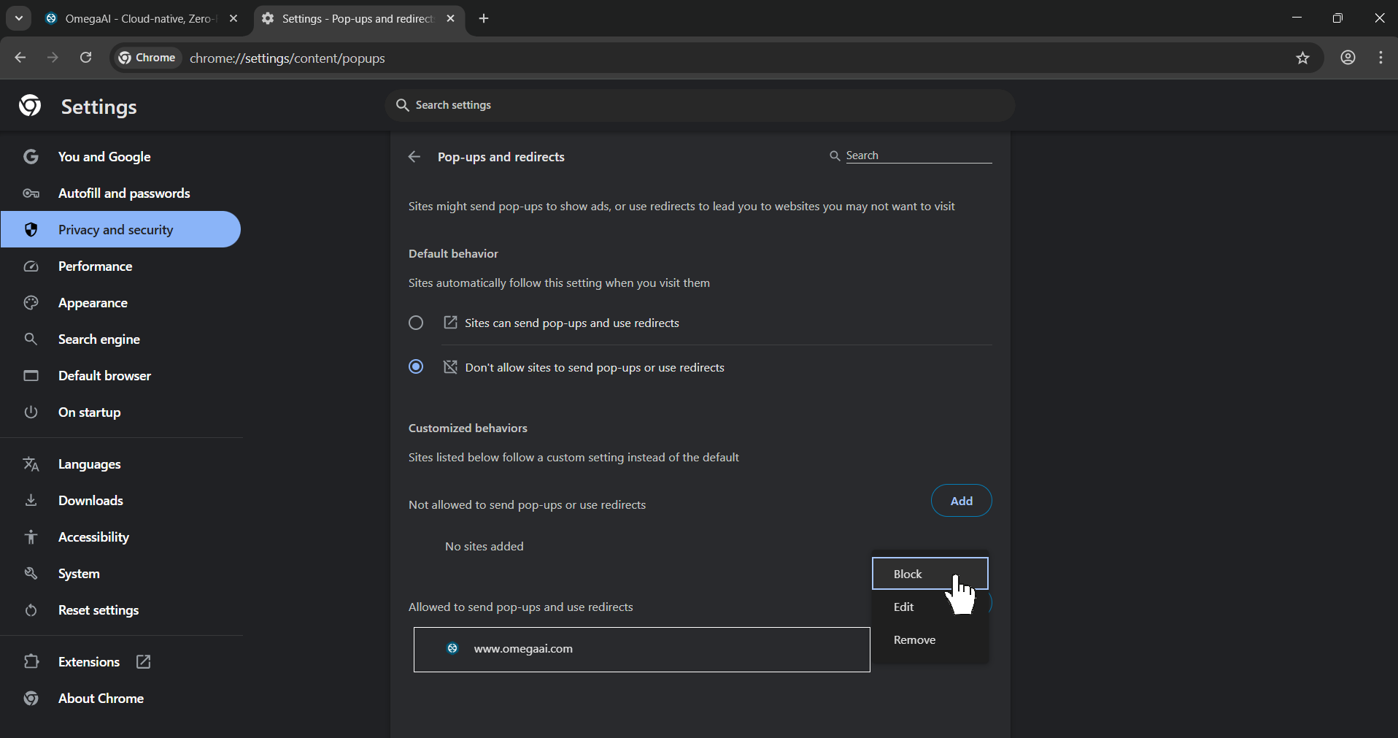Screen dimensions: 1398x738
Task: Select 'Don't allow sites to send pop-ups'
Action: (x=416, y=367)
